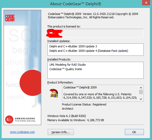Click the Embarcadero Technologies logo

click(20, 120)
